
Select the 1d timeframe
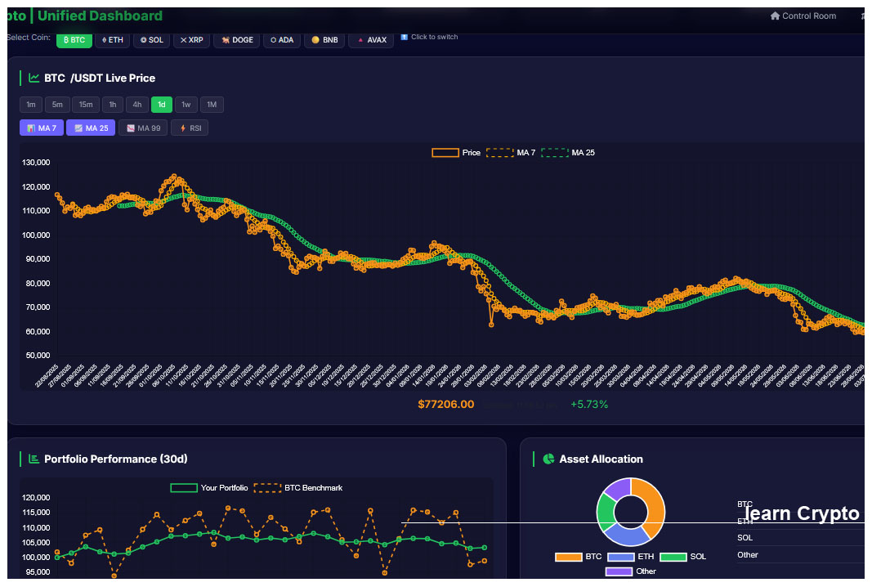point(161,105)
